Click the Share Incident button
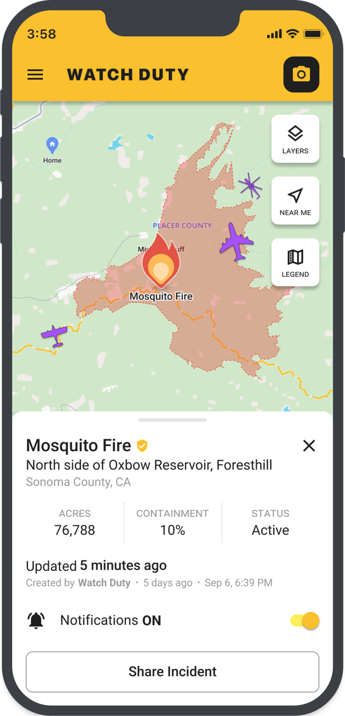Image resolution: width=345 pixels, height=716 pixels. pyautogui.click(x=172, y=671)
